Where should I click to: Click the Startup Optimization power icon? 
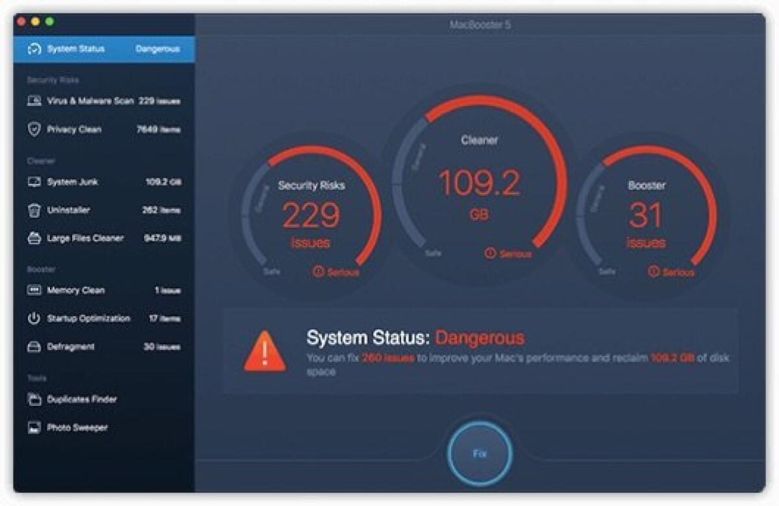pos(34,318)
